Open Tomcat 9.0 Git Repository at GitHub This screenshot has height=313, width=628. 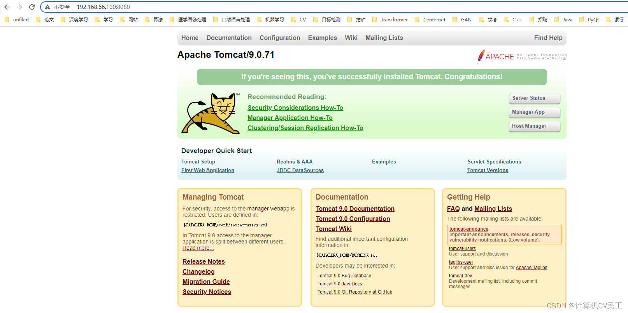tap(355, 292)
